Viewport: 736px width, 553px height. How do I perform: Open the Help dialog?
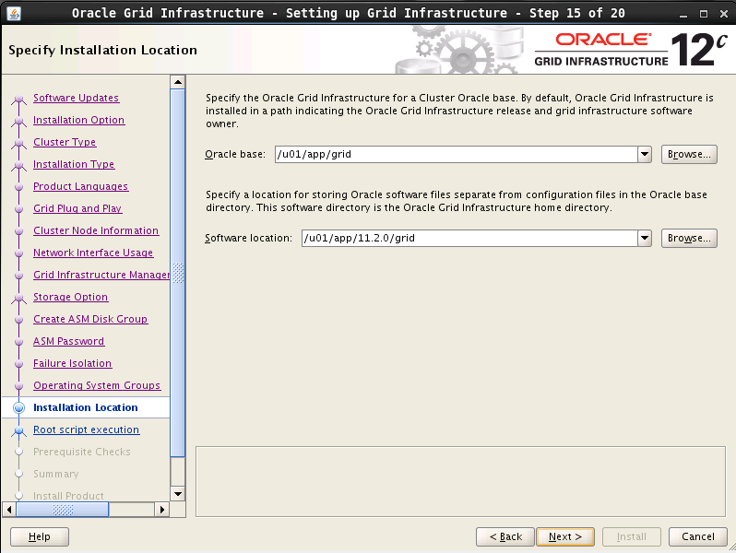pos(40,536)
